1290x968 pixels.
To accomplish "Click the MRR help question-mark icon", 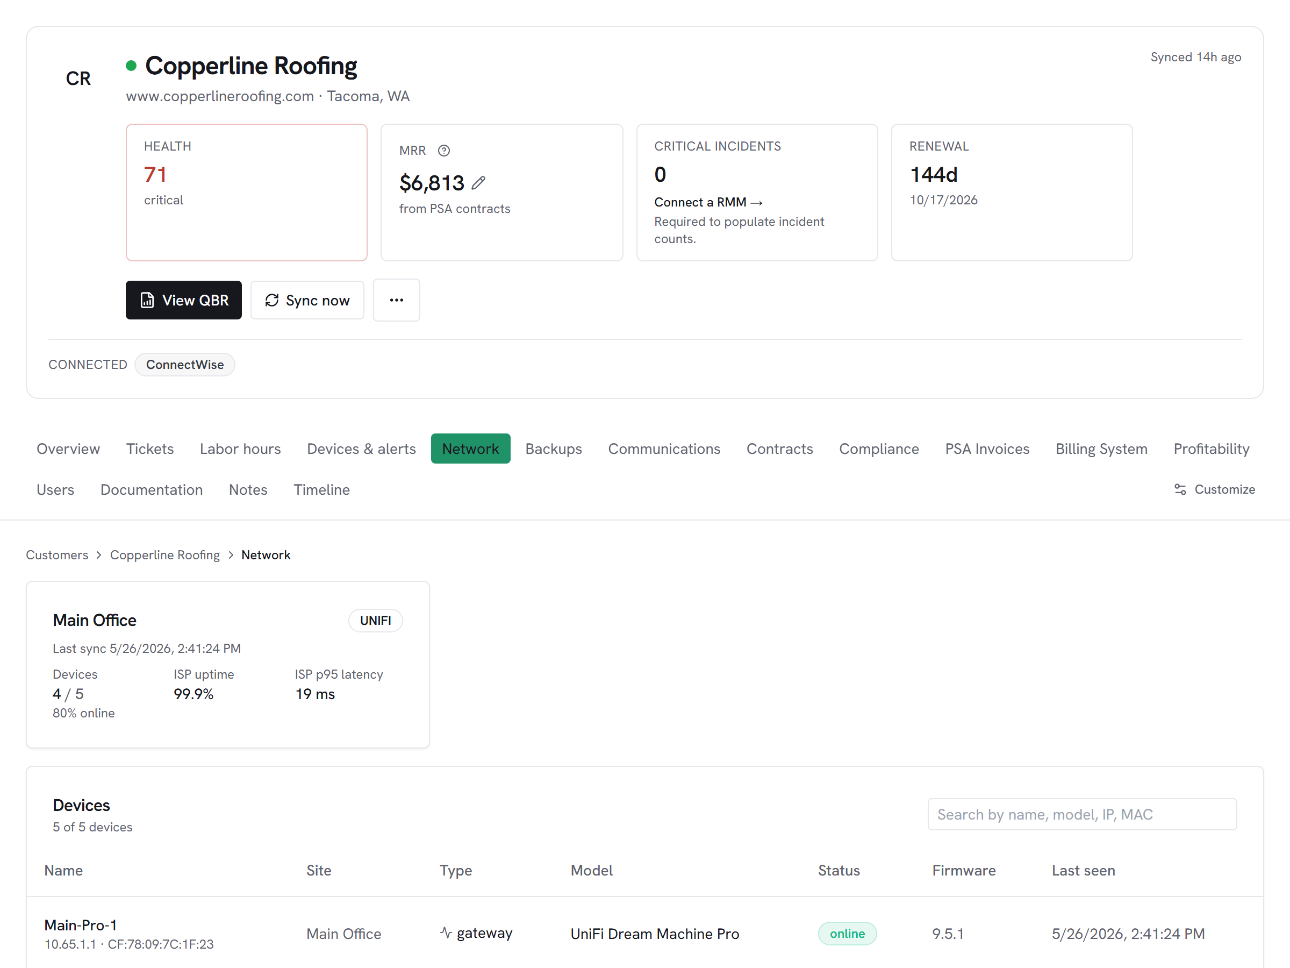I will [x=444, y=151].
